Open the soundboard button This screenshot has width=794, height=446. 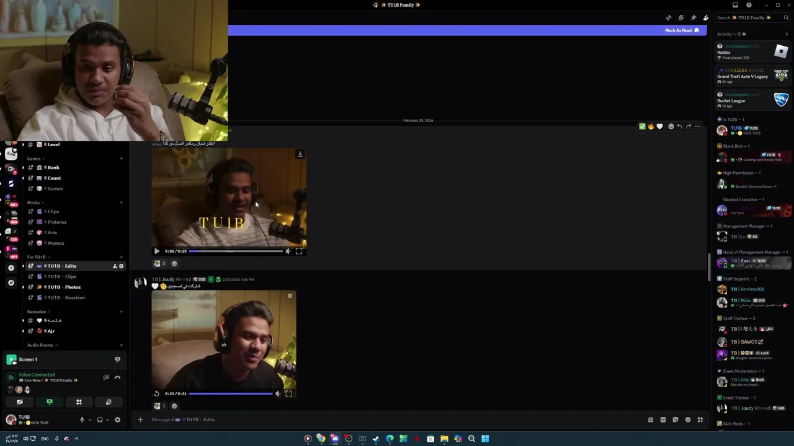[109, 403]
